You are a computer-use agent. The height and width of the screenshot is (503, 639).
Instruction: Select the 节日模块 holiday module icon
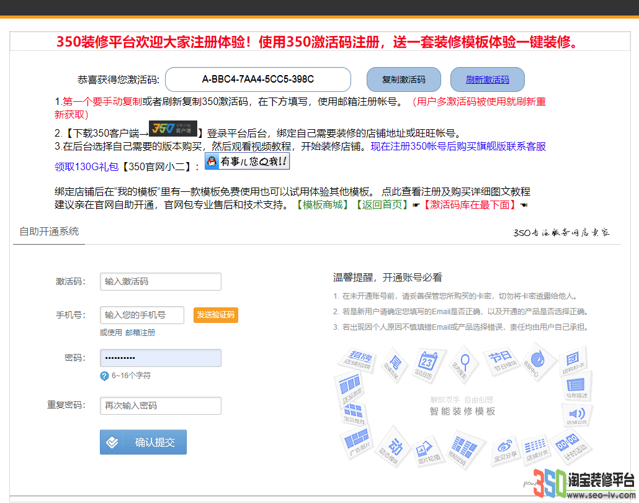coord(502,361)
